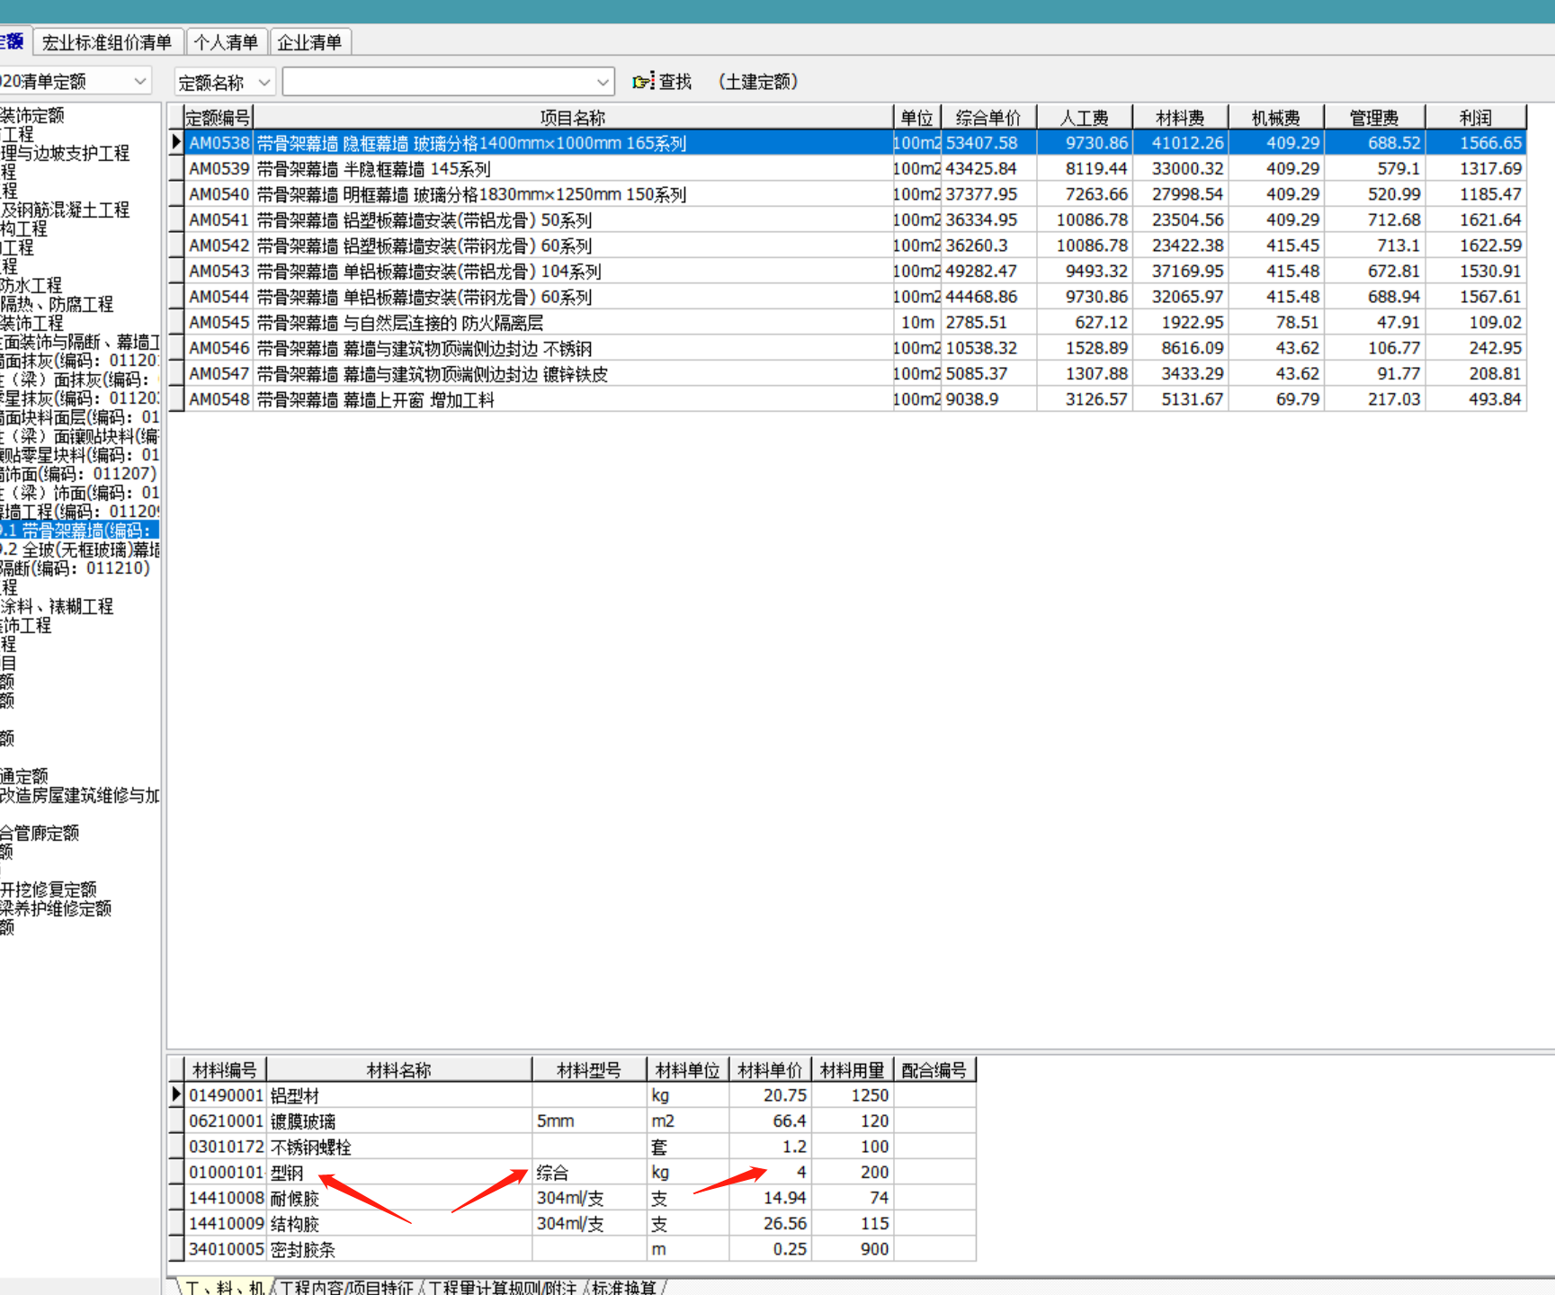This screenshot has height=1295, width=1555.
Task: Click AM0538 综合单价 cell 53407.58
Action: point(988,143)
